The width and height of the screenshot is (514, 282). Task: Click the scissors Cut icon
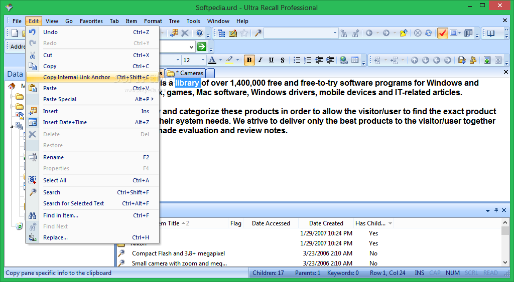(x=32, y=55)
